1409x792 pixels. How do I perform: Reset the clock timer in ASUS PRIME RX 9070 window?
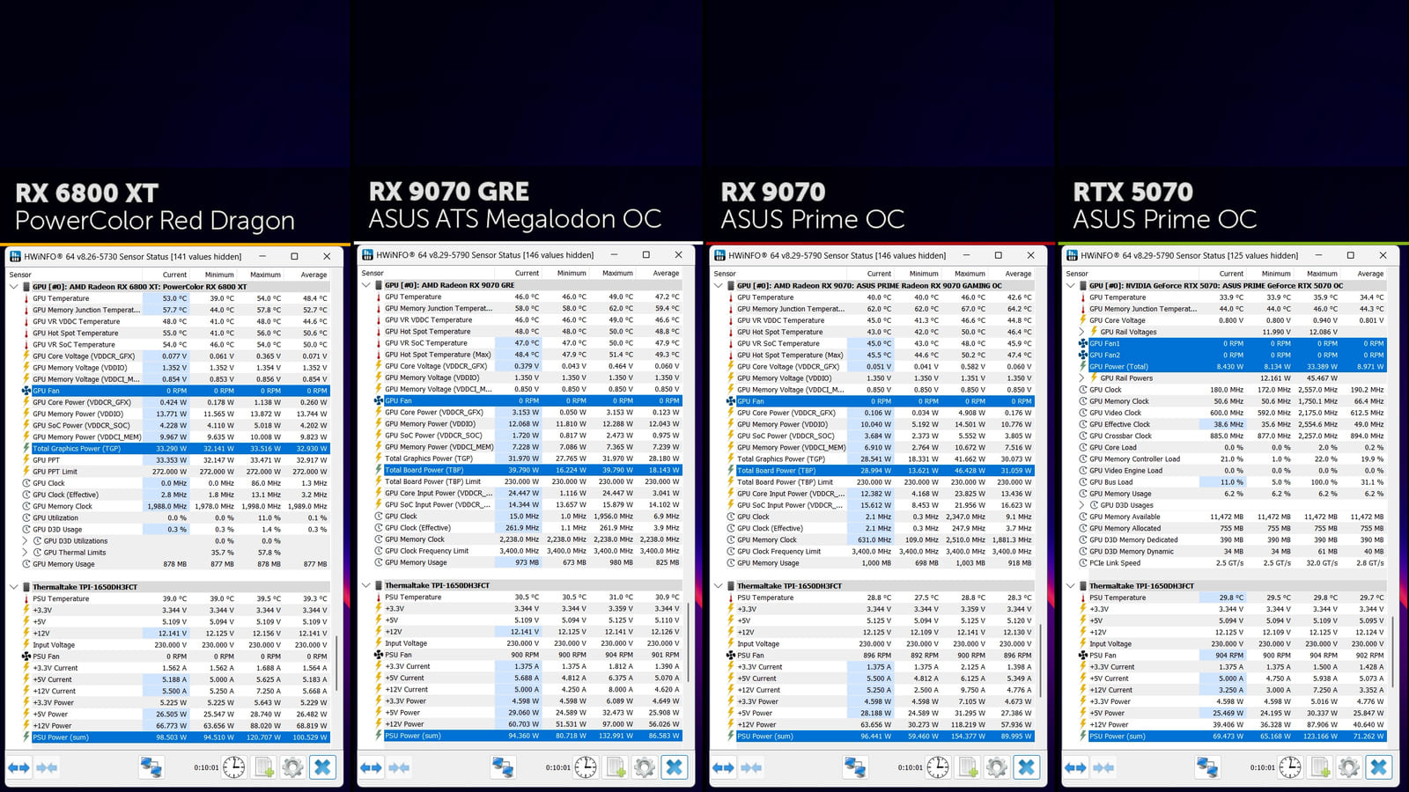pos(938,766)
